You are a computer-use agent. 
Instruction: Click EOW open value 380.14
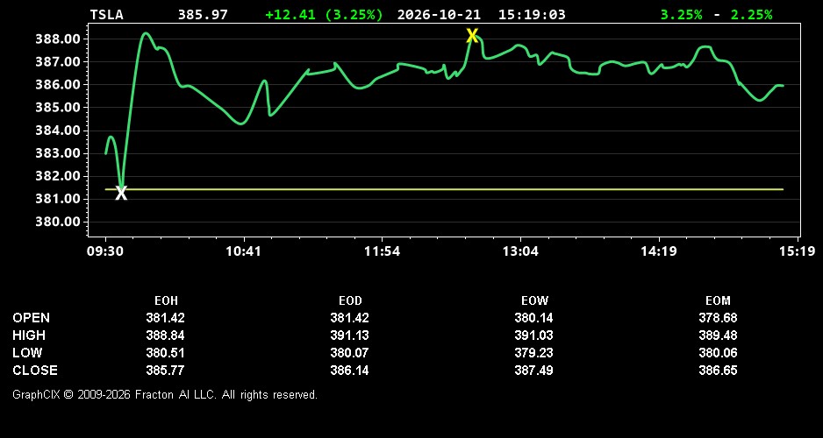tap(533, 318)
